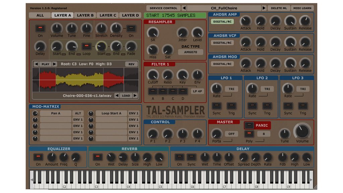Adjust the Wet knob in the Reverb section
This screenshot has width=343, height=193.
111,158
